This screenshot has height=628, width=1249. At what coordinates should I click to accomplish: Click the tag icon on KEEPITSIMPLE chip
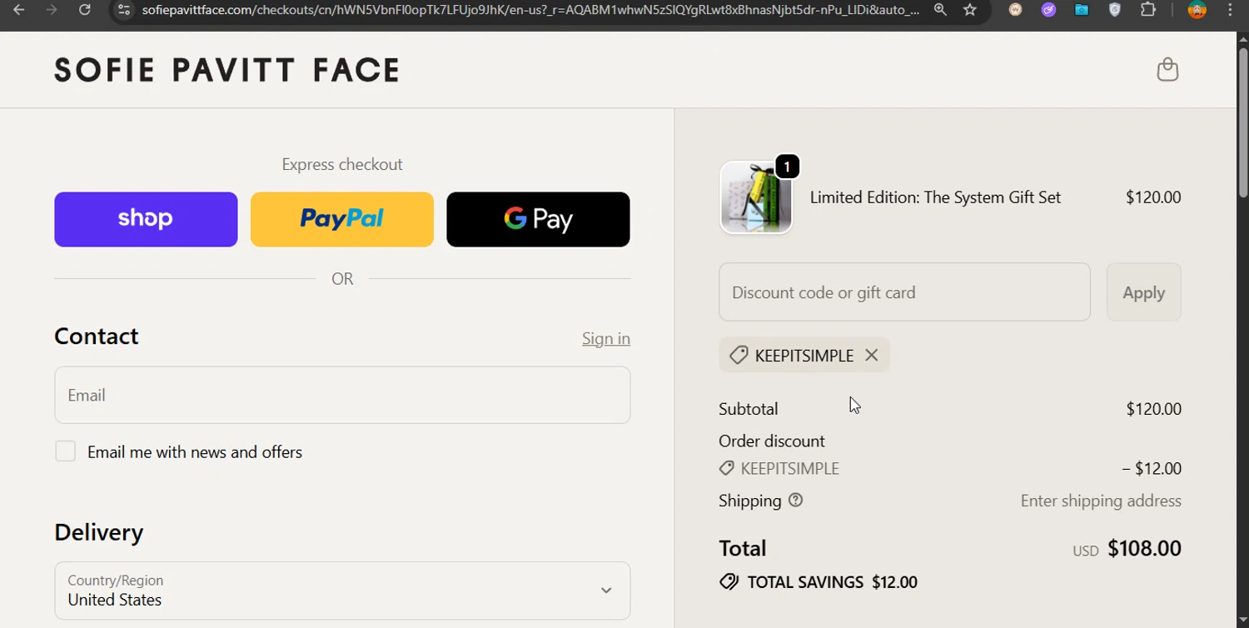[x=738, y=356]
